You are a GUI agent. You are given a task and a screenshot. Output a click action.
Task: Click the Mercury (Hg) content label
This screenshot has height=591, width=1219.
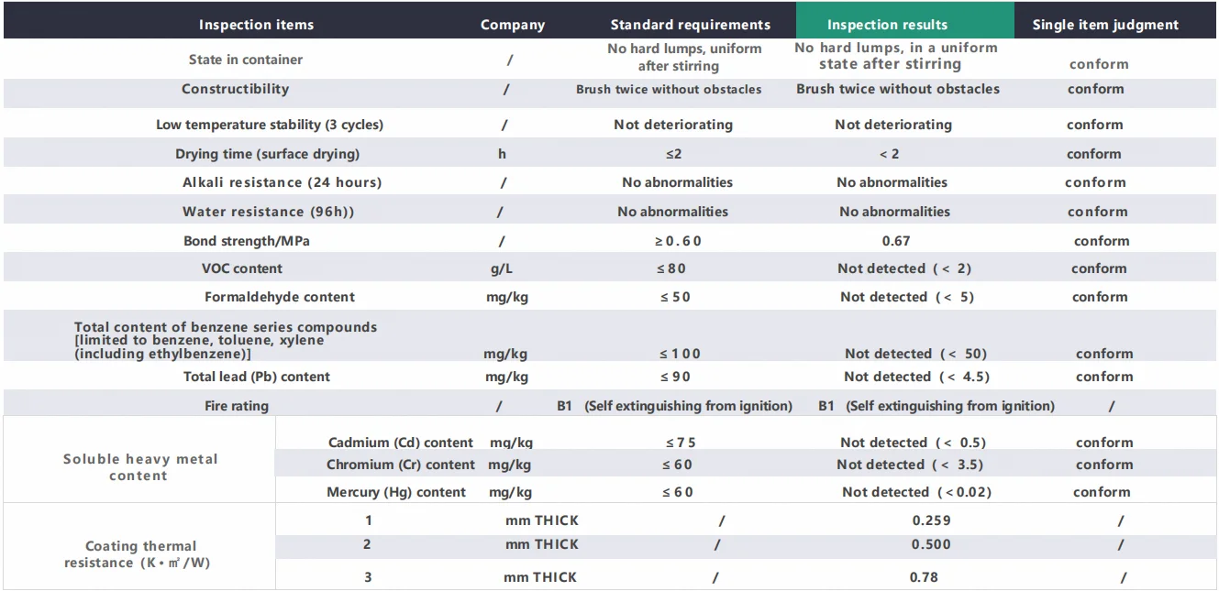[x=396, y=492]
